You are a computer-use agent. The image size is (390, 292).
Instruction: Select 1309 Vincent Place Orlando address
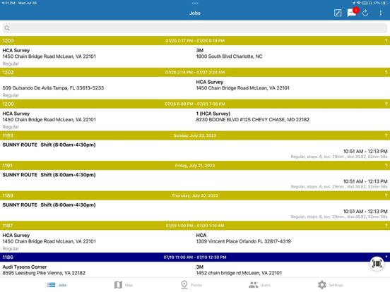coord(244,241)
